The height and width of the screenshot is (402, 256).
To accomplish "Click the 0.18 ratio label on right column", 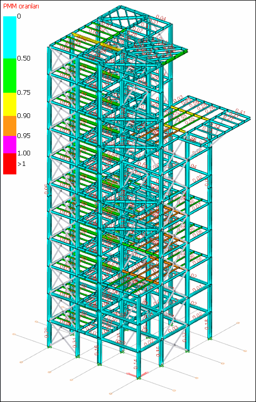I will click(x=206, y=325).
